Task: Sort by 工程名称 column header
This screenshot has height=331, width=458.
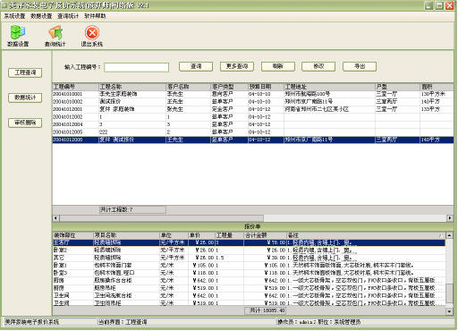Action: coord(132,87)
